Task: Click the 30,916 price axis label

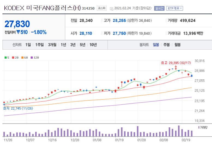Action: (199, 61)
